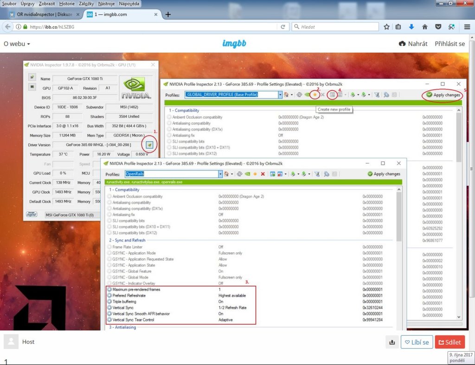This screenshot has width=475, height=365.
Task: Click add application icon in OpenRails toolbar
Action: [x=272, y=174]
